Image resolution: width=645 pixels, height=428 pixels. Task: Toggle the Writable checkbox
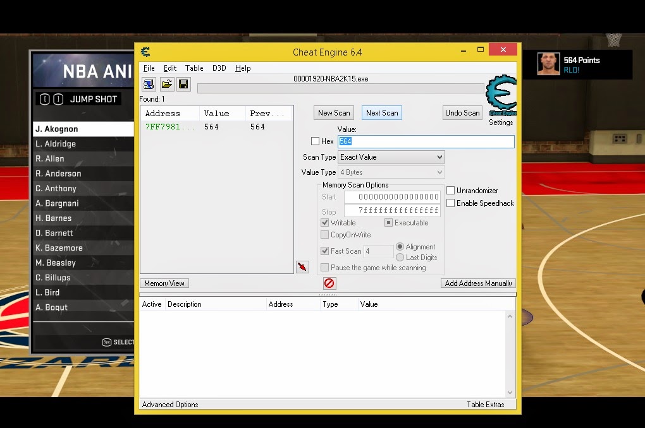pyautogui.click(x=324, y=223)
